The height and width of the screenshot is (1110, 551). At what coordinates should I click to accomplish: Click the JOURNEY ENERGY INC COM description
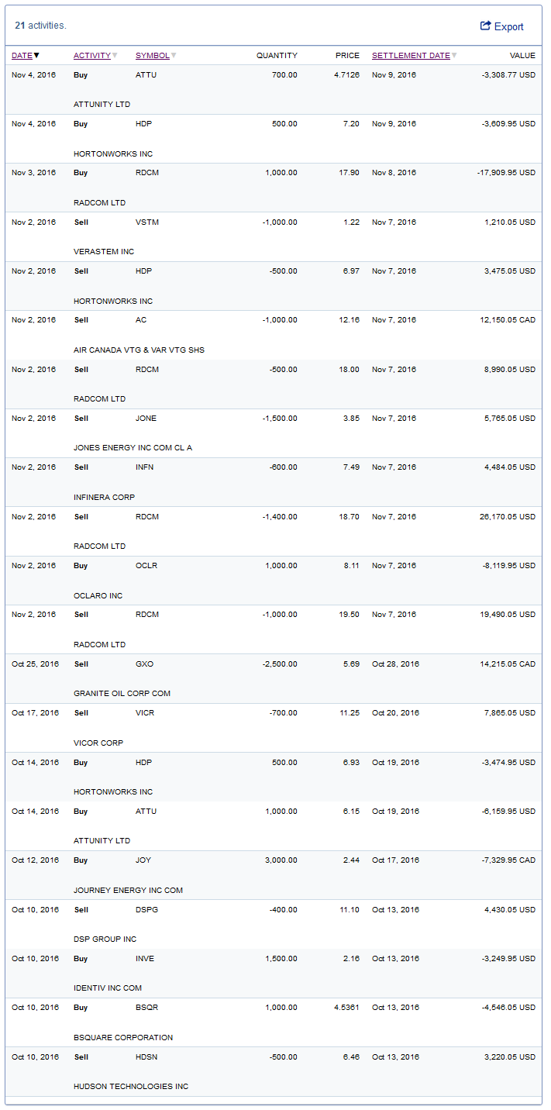tap(128, 891)
